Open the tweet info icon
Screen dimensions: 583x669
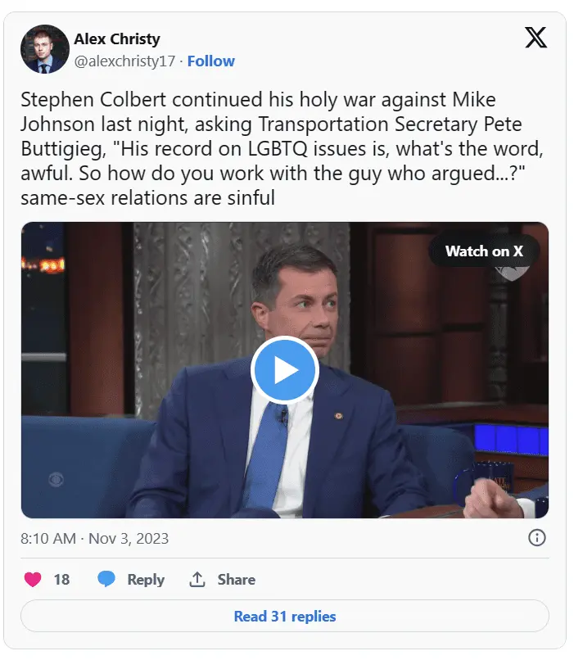pyautogui.click(x=537, y=538)
